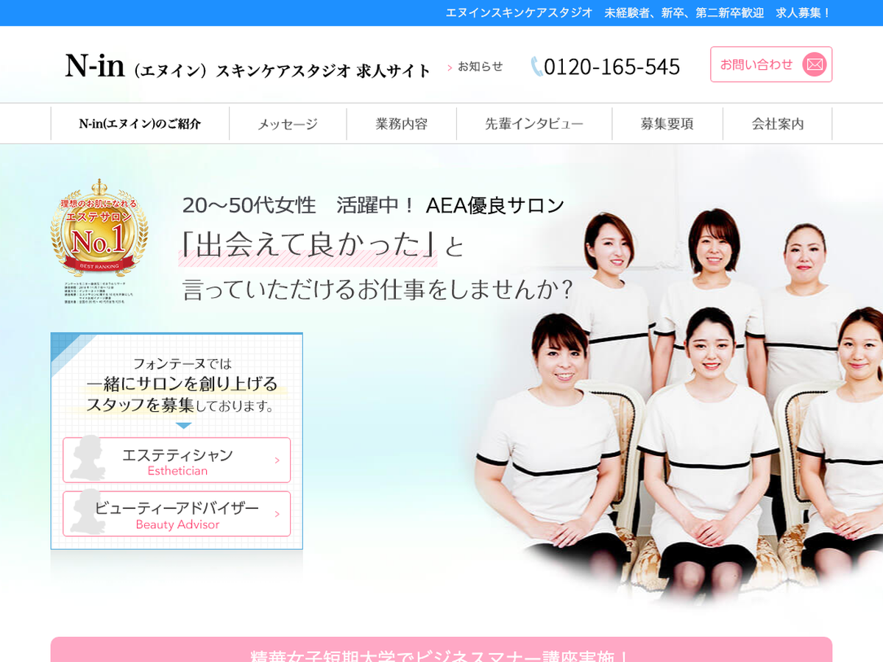Image resolution: width=883 pixels, height=662 pixels.
Task: Click the blue down triangle under スタッフを募集
Action: (183, 425)
